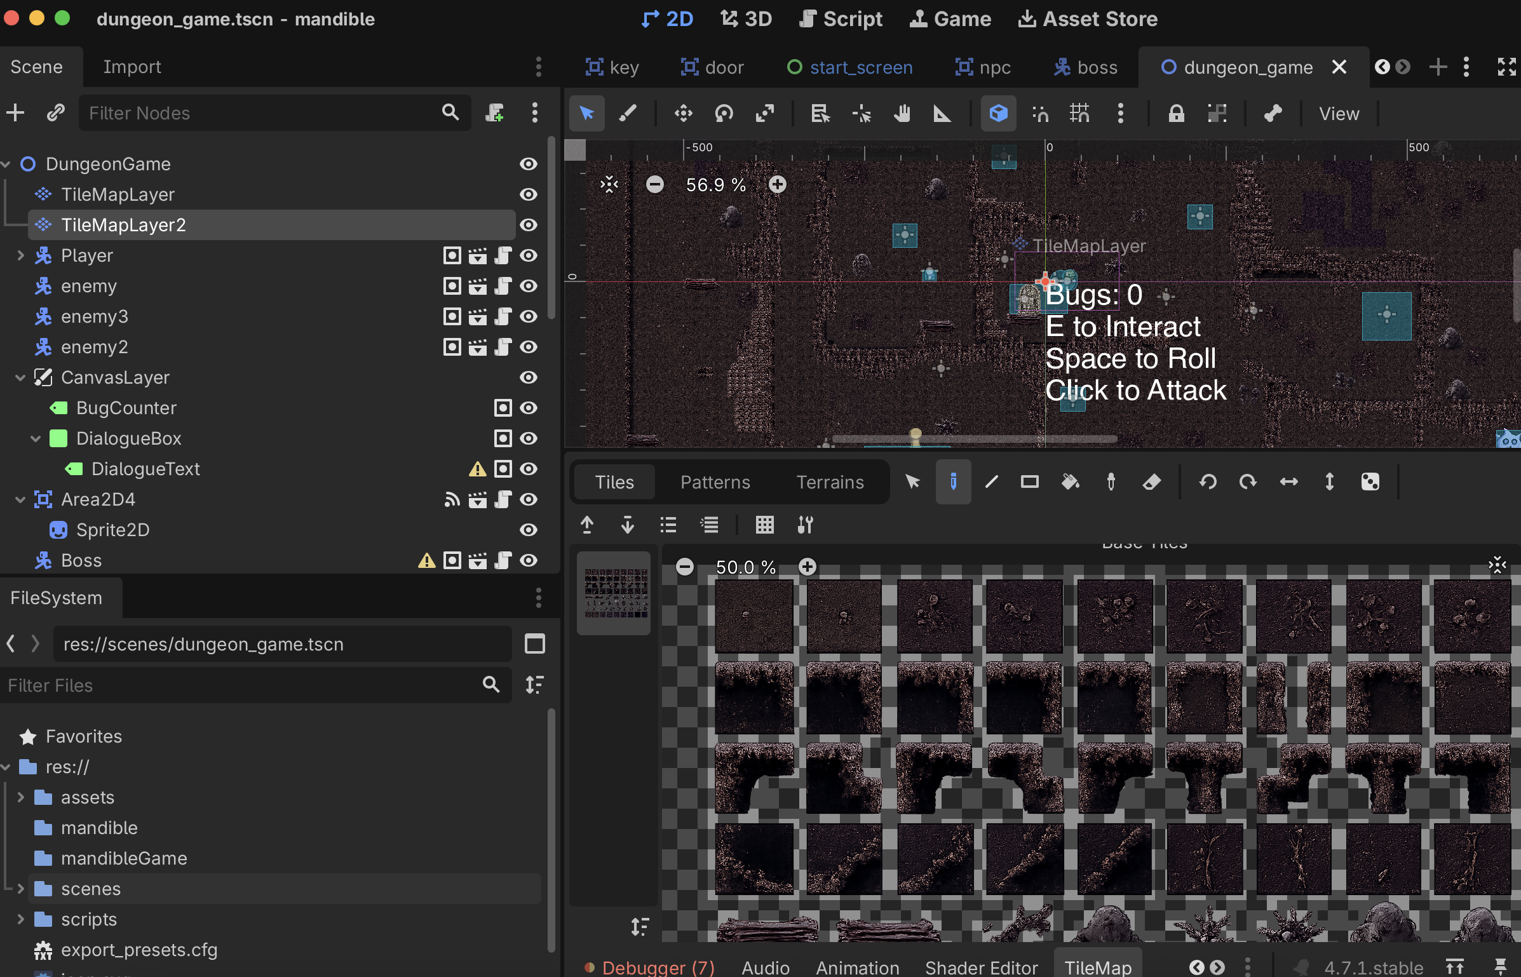Enable random tile placement dice
The image size is (1521, 977).
coord(1370,482)
